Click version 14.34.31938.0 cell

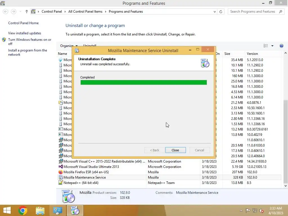[x=256, y=161]
